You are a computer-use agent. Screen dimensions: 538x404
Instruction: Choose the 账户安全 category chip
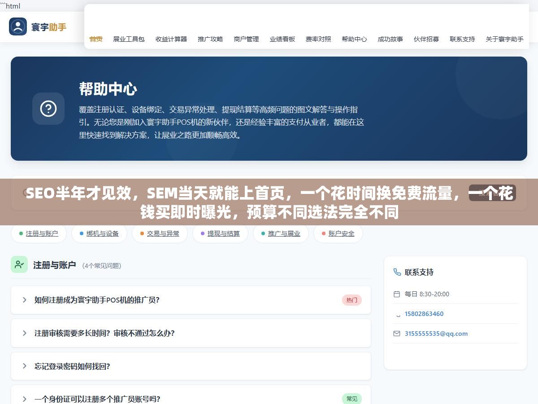pyautogui.click(x=338, y=233)
